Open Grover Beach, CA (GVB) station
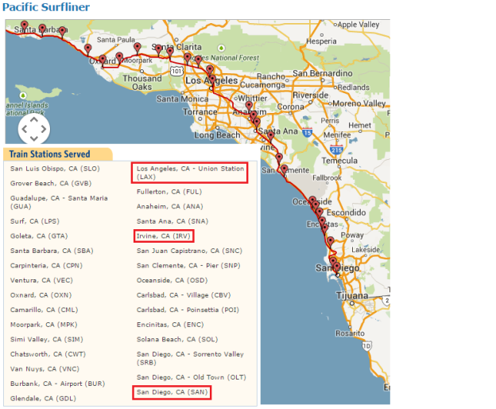This screenshot has width=496, height=409. [x=51, y=183]
